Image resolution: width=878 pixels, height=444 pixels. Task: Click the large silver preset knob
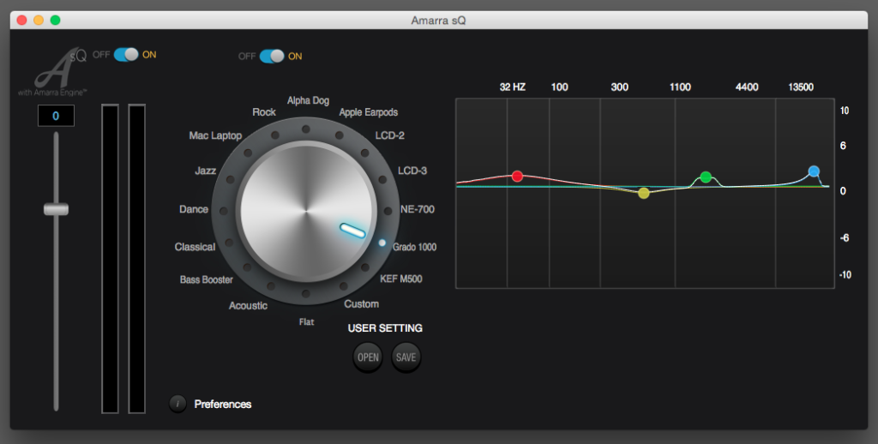(x=306, y=211)
